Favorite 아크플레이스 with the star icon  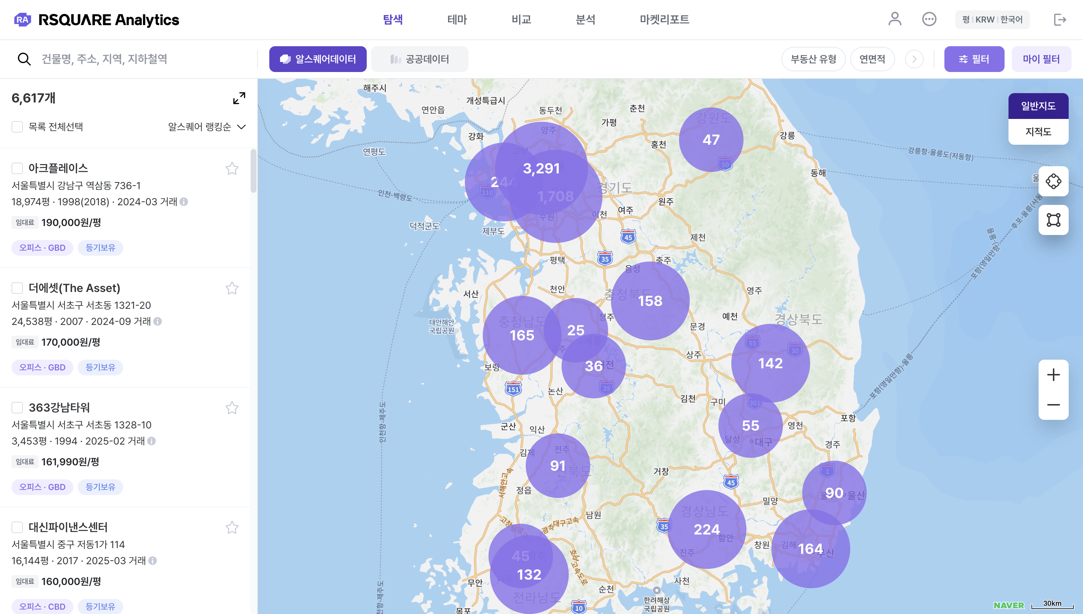(x=232, y=169)
